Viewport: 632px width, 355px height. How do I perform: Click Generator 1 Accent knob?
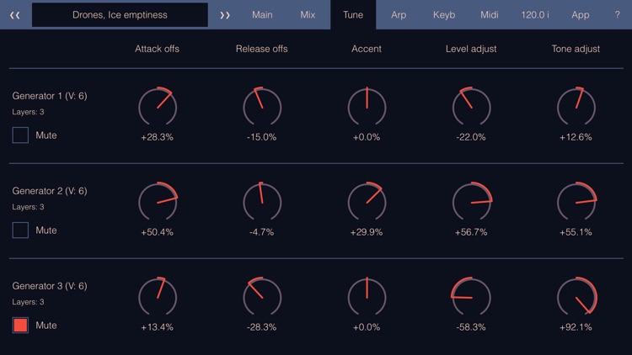[367, 107]
